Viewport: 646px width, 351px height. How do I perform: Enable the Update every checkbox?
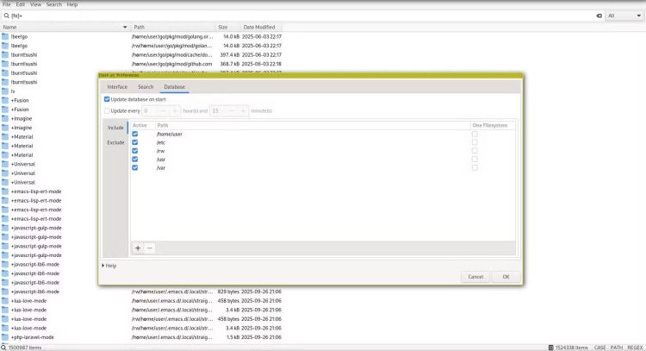pos(107,110)
